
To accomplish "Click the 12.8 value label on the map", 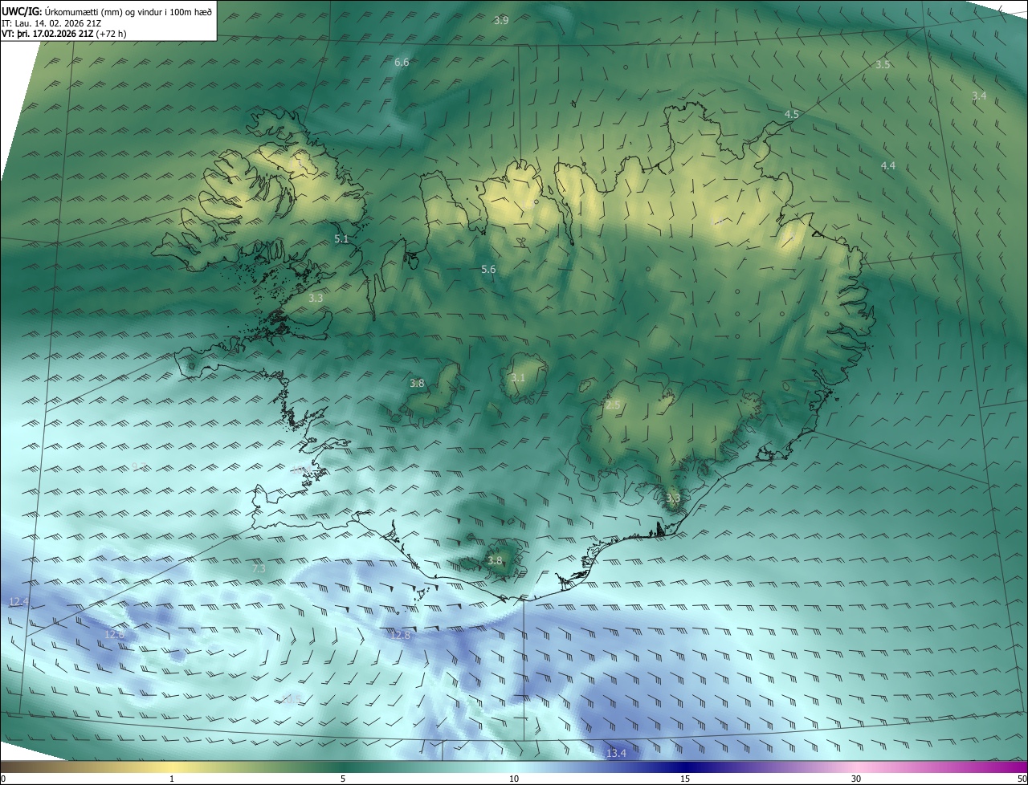I will [400, 635].
